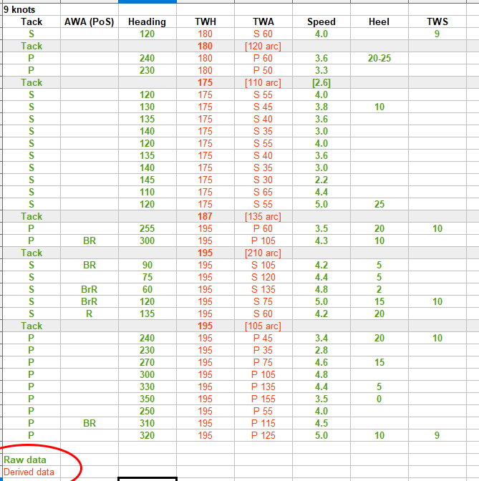Click the 'Raw data' legend cell
Image resolution: width=479 pixels, height=481 pixels.
(x=32, y=460)
